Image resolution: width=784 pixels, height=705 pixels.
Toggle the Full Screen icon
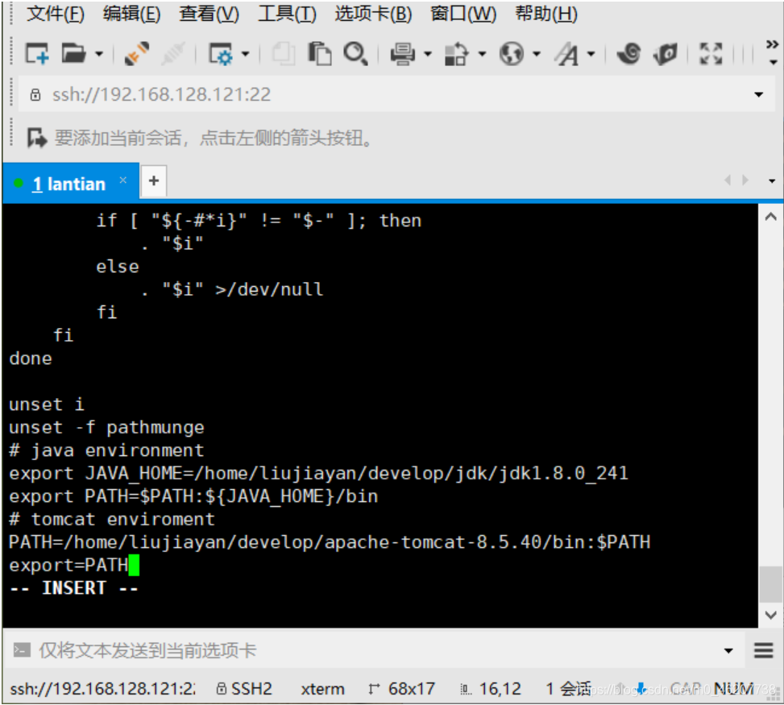pos(711,53)
